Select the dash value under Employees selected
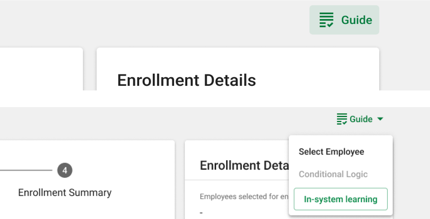 pos(201,213)
